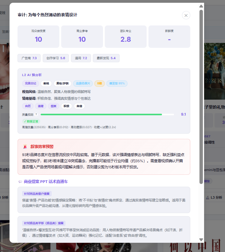This screenshot has width=225, height=252.
Task: Click the scrollbar down arrow in dialog
Action: point(201,240)
